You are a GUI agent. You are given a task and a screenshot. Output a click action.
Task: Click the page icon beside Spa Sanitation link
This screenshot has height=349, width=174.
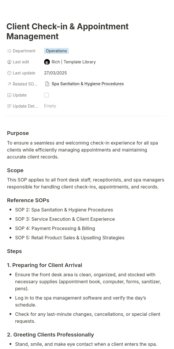[x=47, y=84]
